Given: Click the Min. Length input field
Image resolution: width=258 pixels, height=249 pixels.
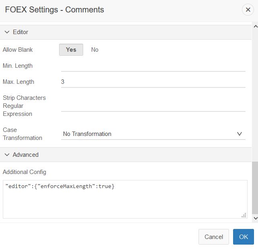Looking at the screenshot, I should [153, 66].
